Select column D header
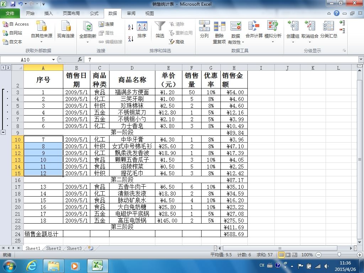Image resolution: width=364 pixels, height=273 pixels. (132, 68)
